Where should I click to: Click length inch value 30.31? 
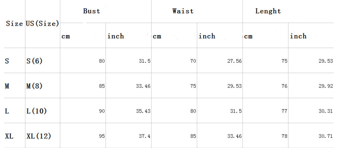326,111
